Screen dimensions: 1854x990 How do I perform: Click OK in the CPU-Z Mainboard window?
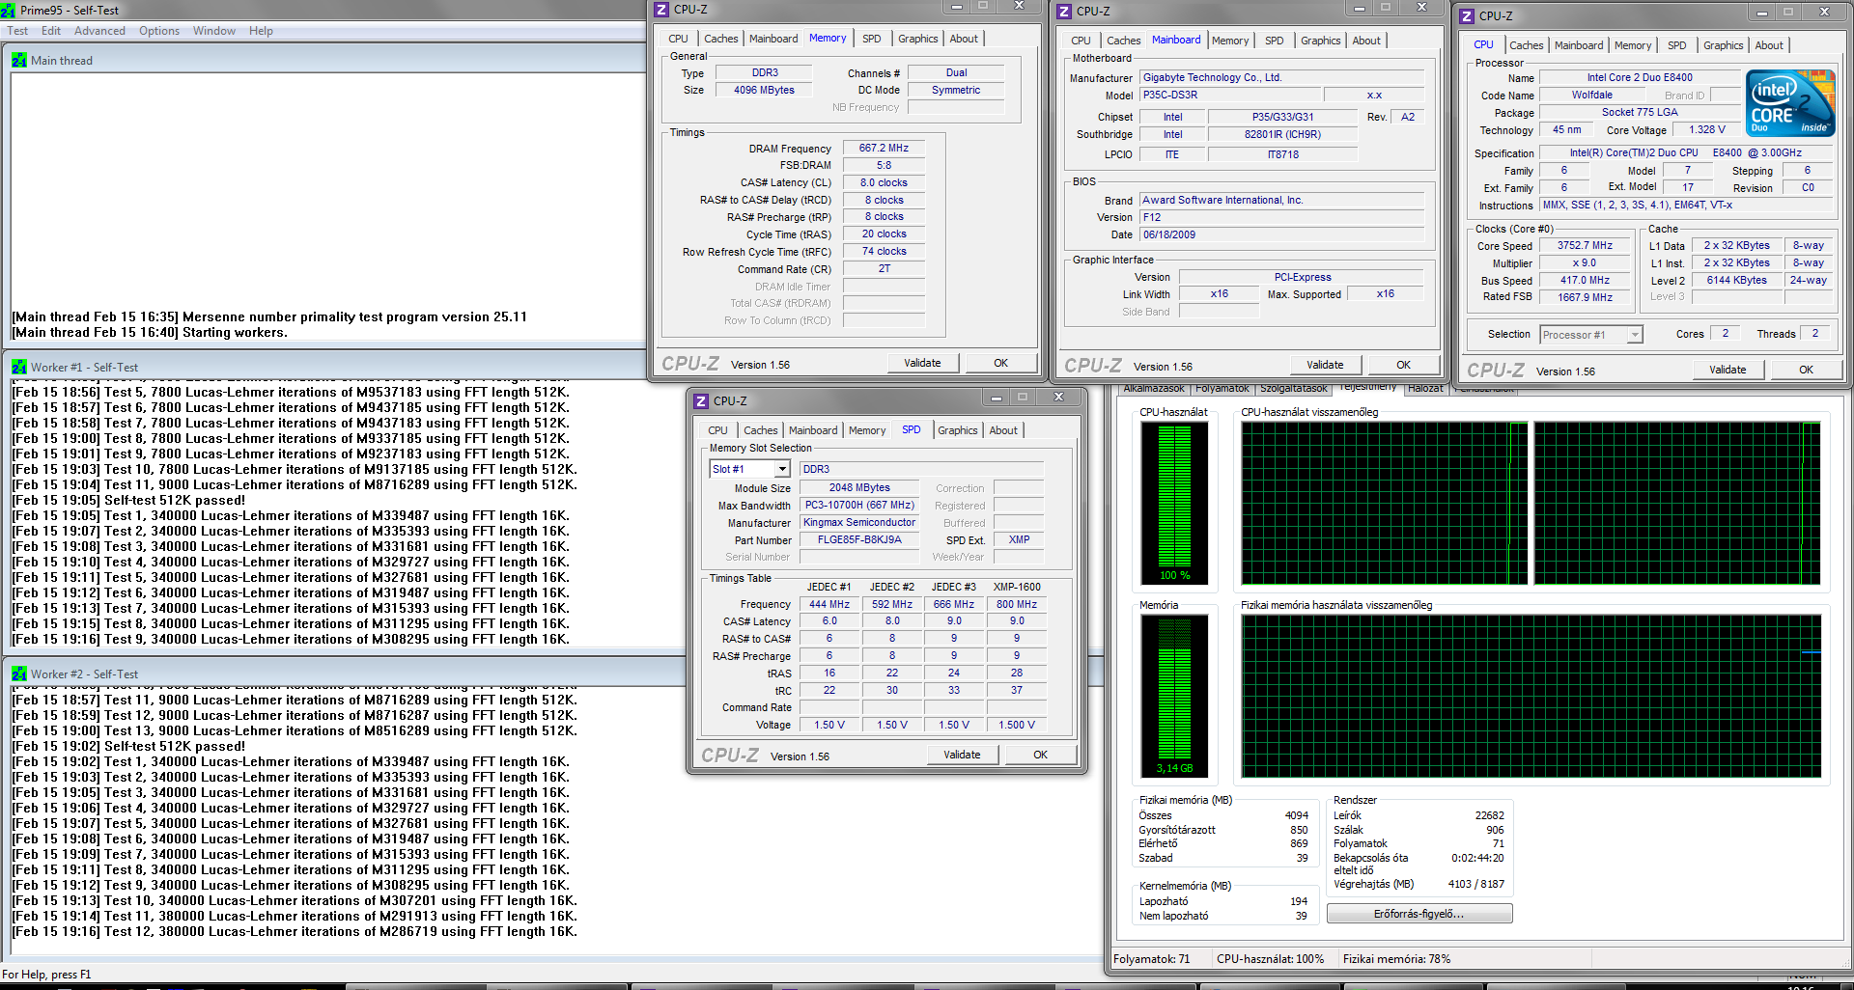click(1403, 365)
